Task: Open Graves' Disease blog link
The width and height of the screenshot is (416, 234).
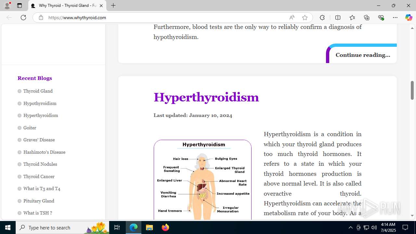Action: (x=39, y=140)
